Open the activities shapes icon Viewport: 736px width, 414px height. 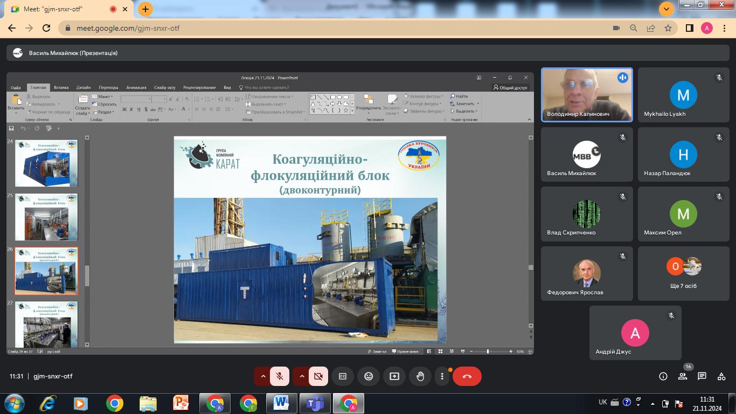click(721, 376)
